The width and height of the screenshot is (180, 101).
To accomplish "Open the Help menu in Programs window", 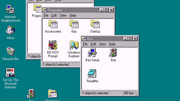I will tap(73, 15).
